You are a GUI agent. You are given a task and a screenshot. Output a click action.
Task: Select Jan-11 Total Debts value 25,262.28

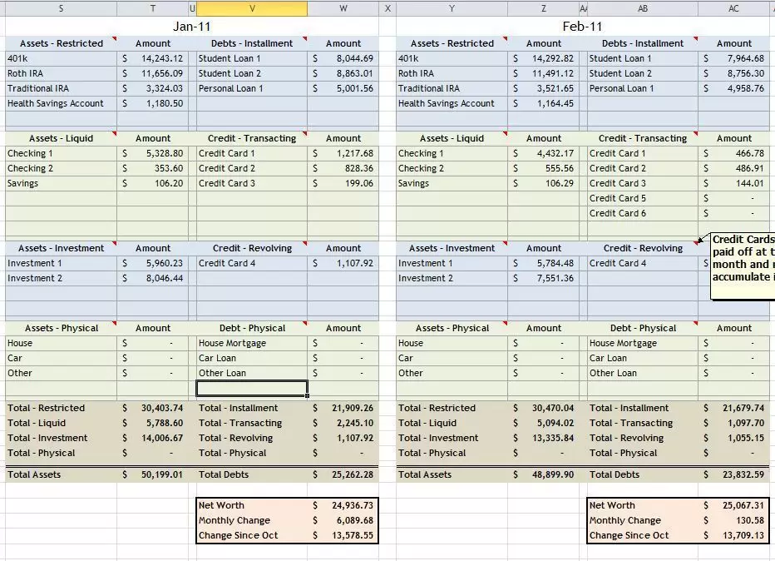(x=343, y=474)
